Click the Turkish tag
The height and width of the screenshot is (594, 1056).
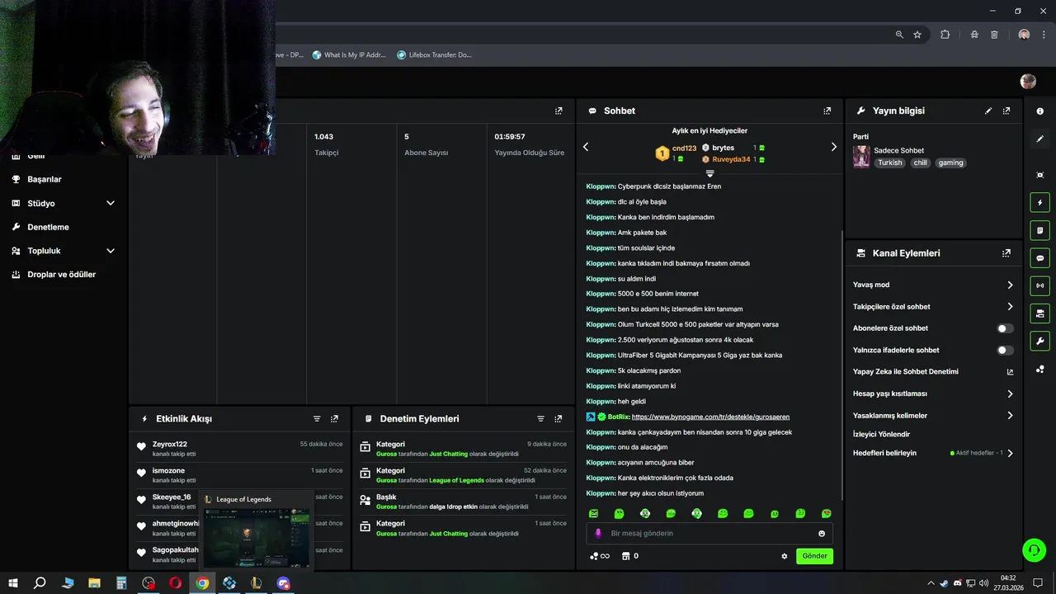tap(890, 163)
